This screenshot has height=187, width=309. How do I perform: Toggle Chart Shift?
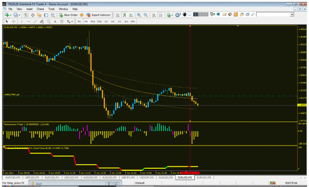(x=161, y=15)
